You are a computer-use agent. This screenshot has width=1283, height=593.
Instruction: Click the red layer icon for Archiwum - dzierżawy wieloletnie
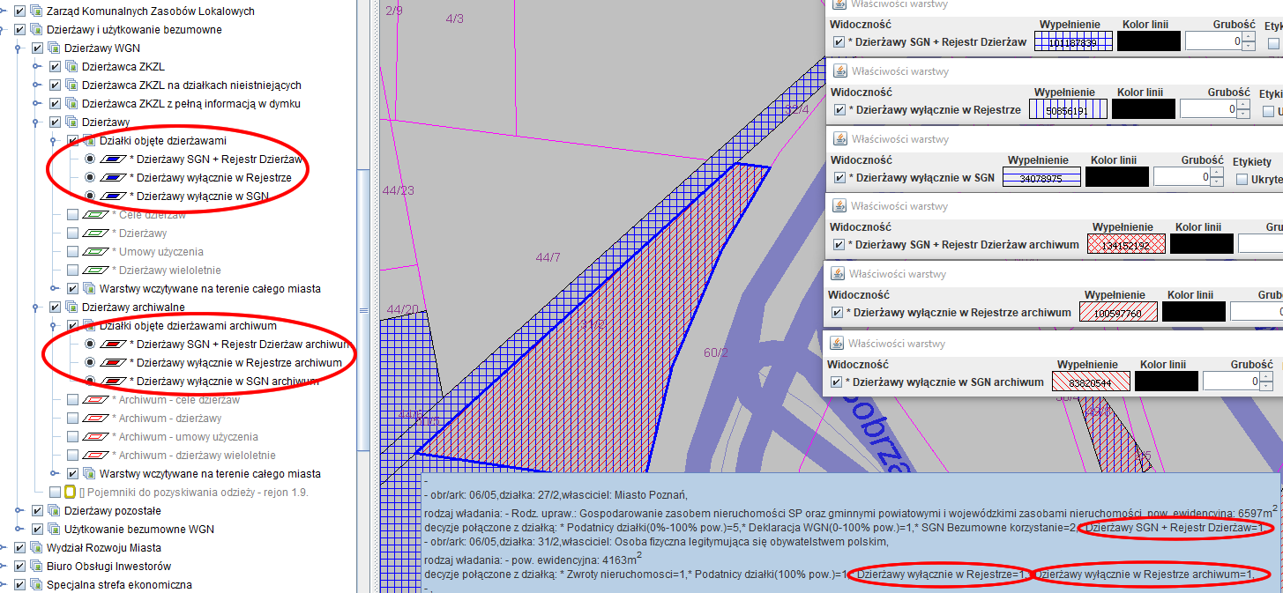coord(94,456)
